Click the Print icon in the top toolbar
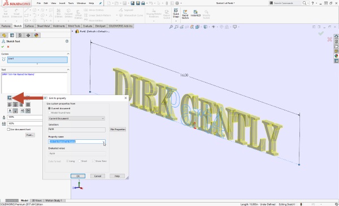 [x=143, y=3]
